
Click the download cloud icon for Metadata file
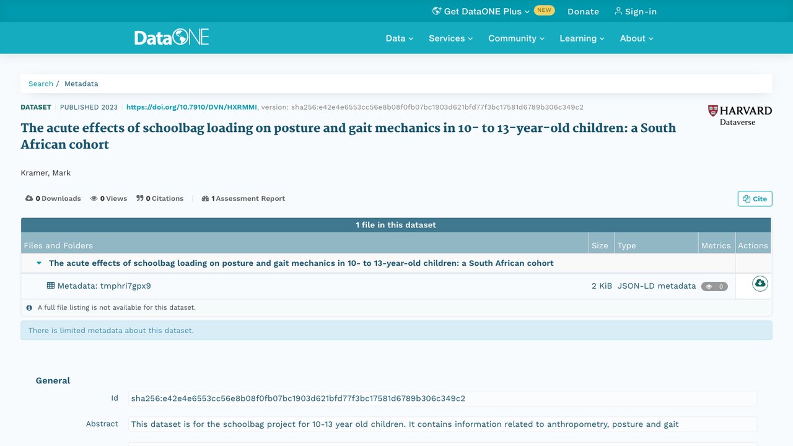pos(760,284)
